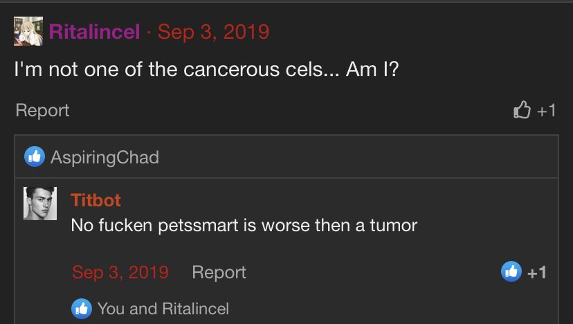Viewport: 573px width, 324px height.
Task: Open the Ritalincel username link
Action: pos(94,32)
